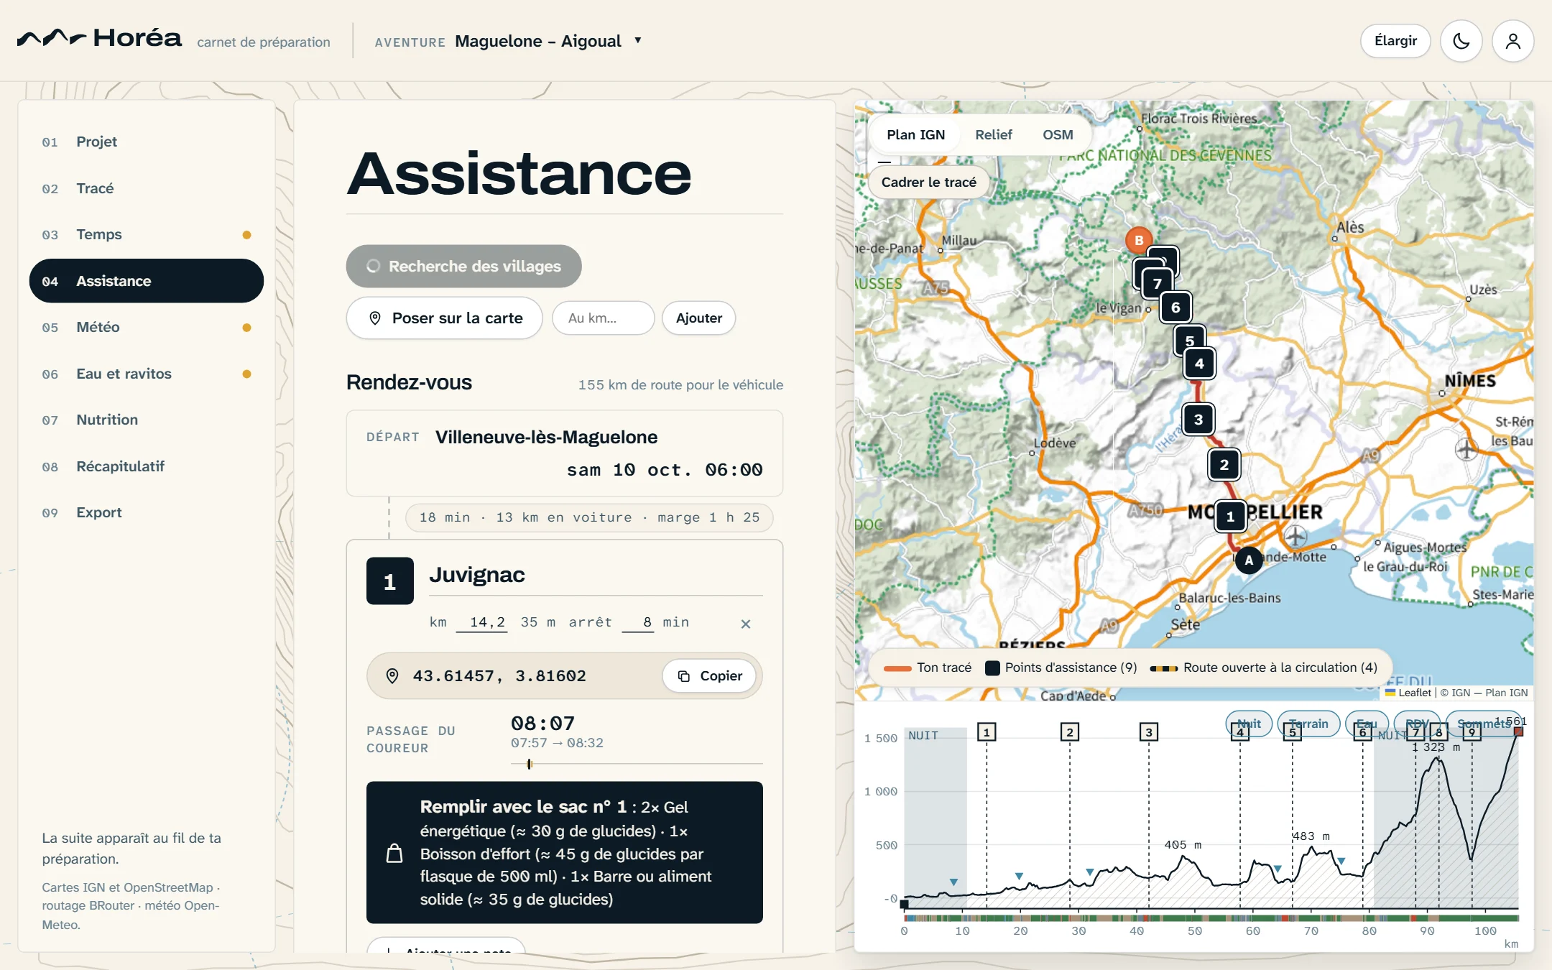Click assistance point 6 on the map
Screen dimensions: 1552x970
pos(1175,308)
